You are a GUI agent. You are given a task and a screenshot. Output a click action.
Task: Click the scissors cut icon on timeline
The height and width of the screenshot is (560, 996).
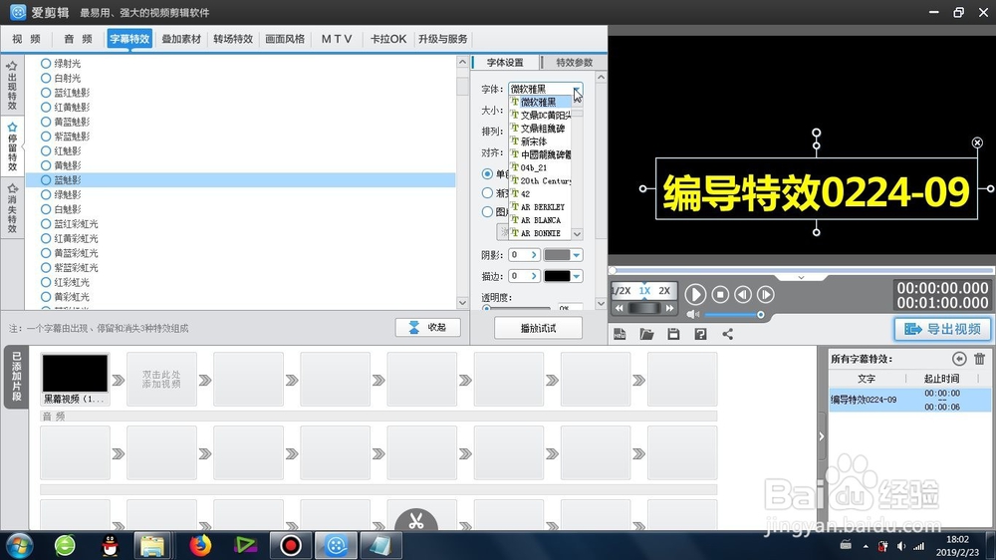click(416, 521)
